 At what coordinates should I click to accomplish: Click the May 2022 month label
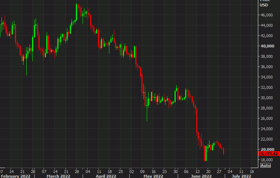click(154, 176)
